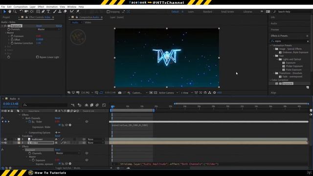This screenshot has width=313, height=176.
Task: Toggle audio speaker of Video layer
Action: (5, 143)
